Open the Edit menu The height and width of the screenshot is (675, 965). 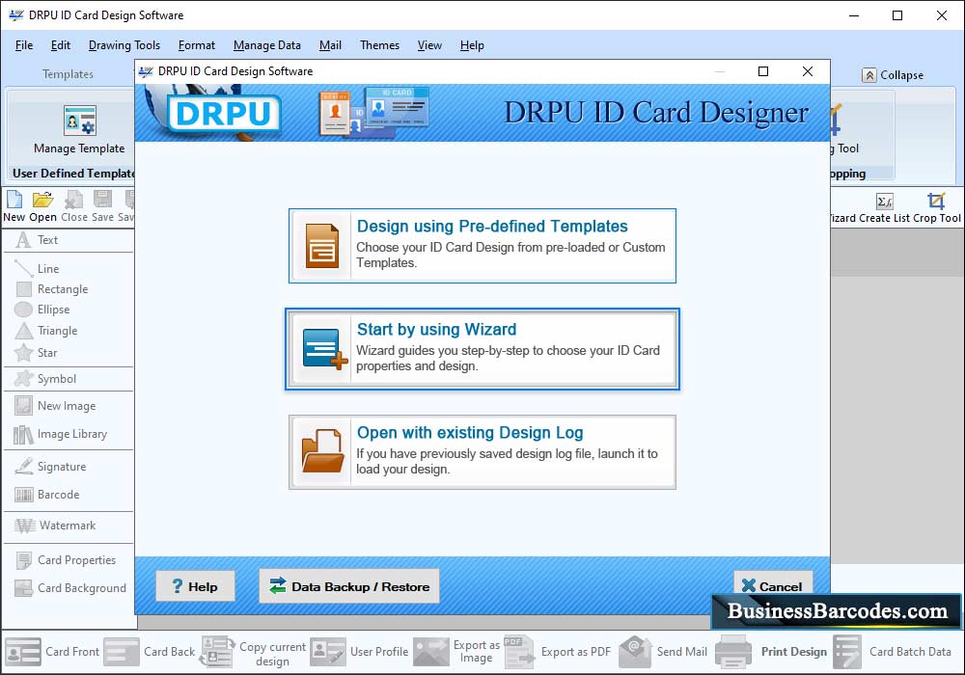pos(60,45)
